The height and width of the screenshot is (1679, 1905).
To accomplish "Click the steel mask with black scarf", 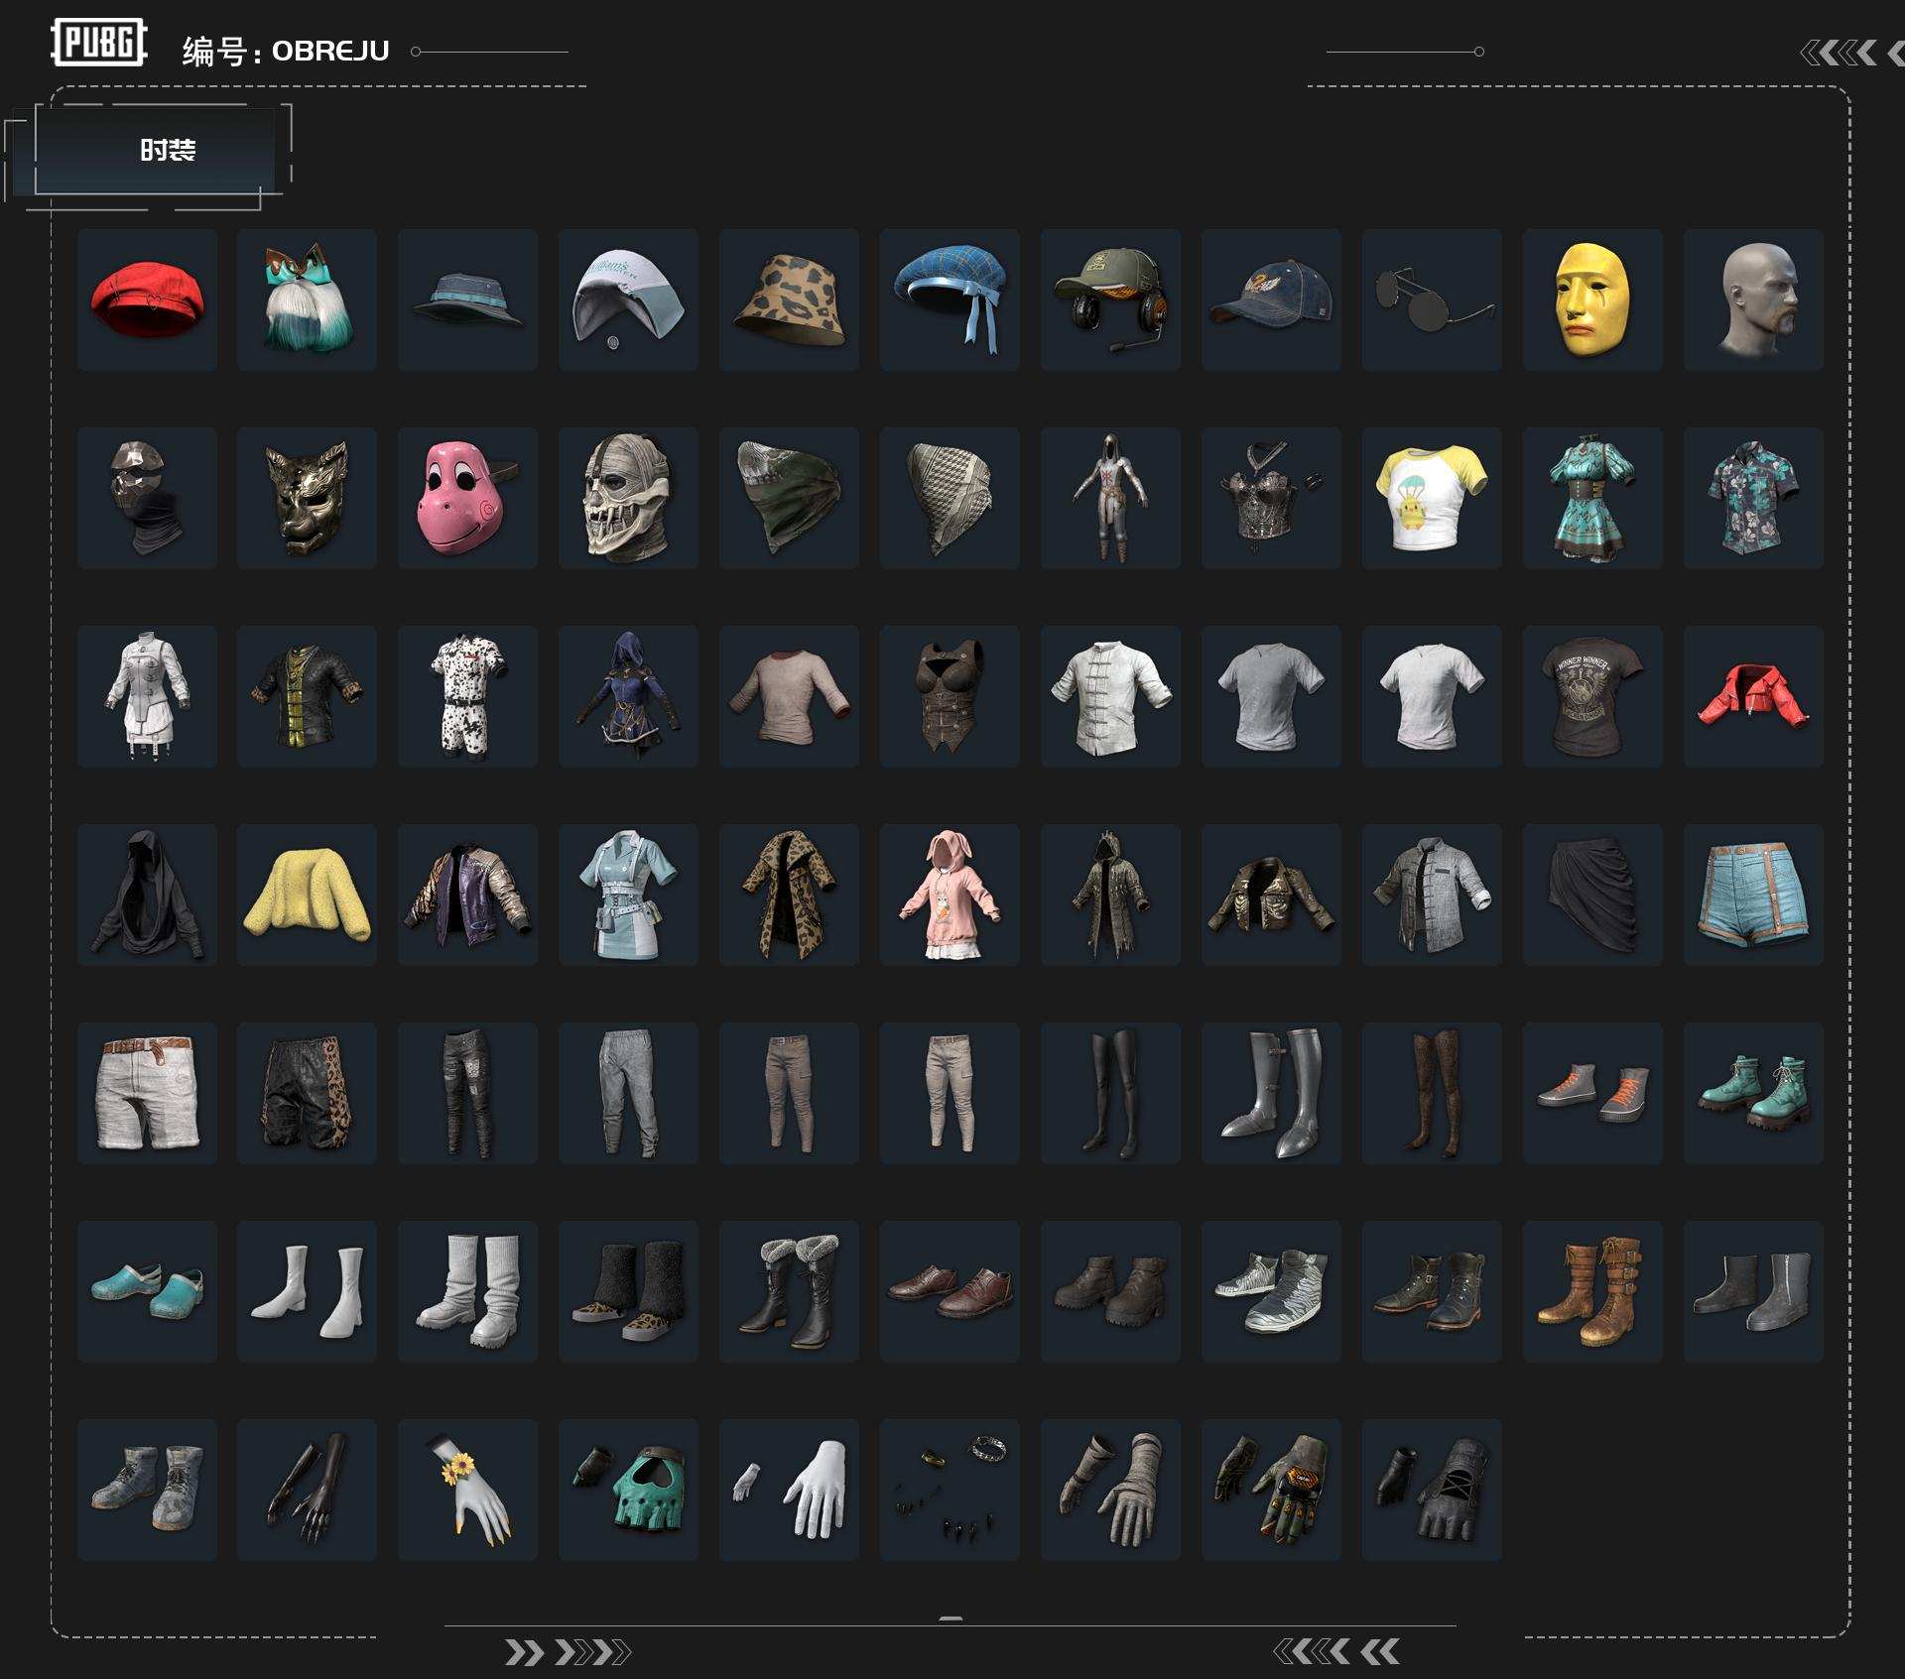I will 147,498.
